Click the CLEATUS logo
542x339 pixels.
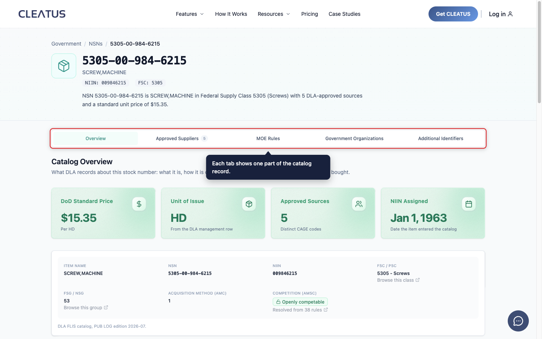coord(42,14)
